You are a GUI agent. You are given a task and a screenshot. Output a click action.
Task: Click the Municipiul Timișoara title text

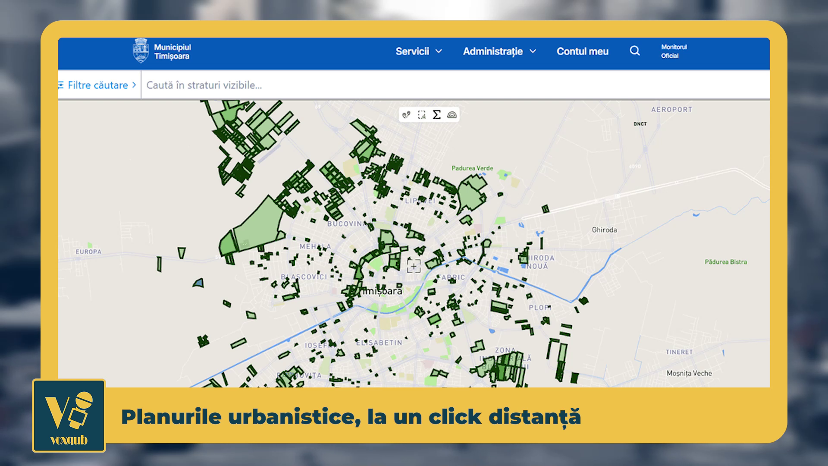172,51
